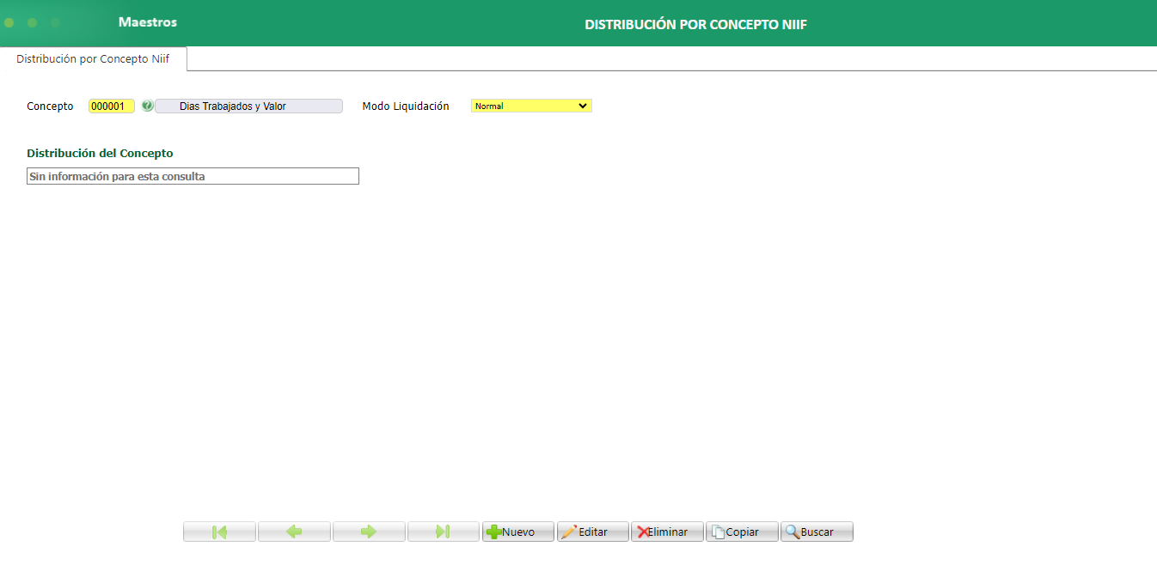Click the document icon on Copiar
The width and height of the screenshot is (1157, 565).
[x=717, y=531]
